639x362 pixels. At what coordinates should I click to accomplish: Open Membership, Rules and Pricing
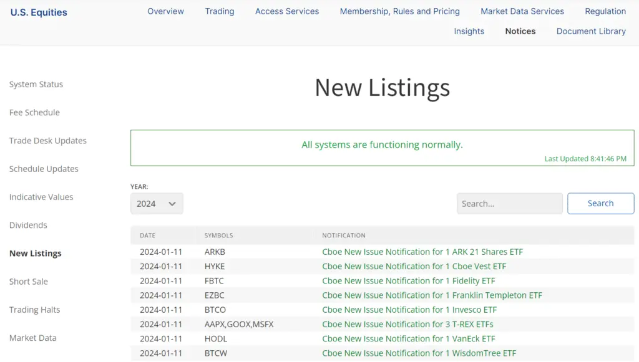point(399,11)
